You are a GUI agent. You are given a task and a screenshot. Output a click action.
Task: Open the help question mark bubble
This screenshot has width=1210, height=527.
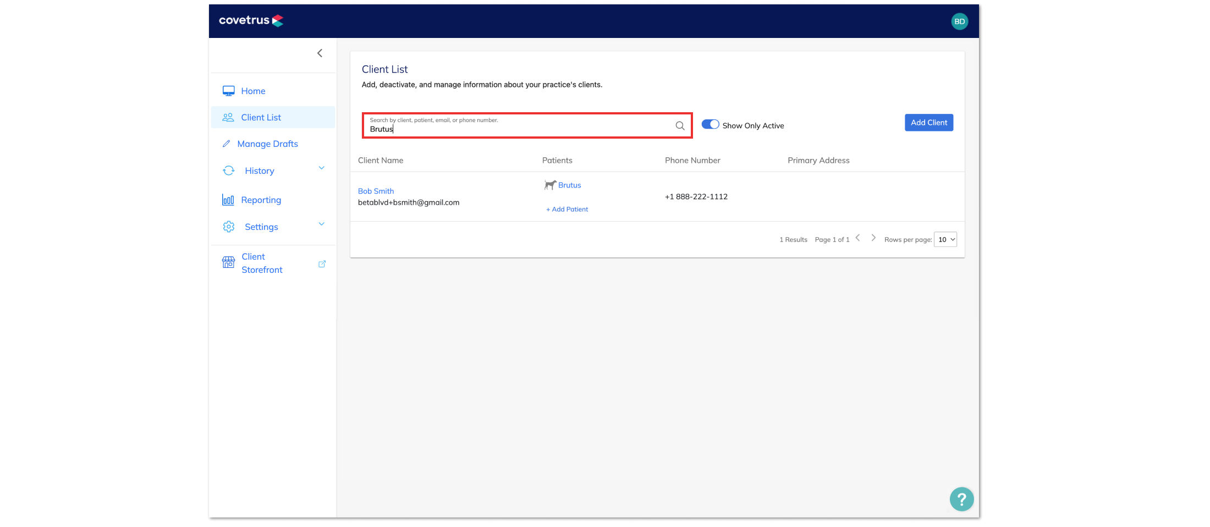point(961,499)
